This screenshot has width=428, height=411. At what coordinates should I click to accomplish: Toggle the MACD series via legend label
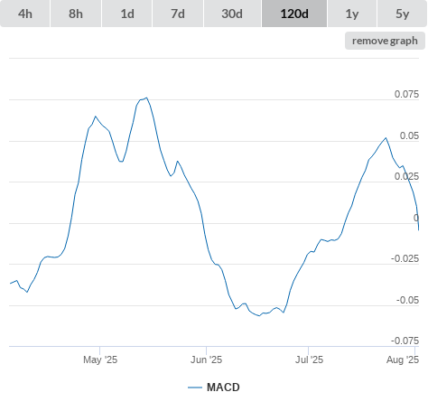tap(223, 388)
